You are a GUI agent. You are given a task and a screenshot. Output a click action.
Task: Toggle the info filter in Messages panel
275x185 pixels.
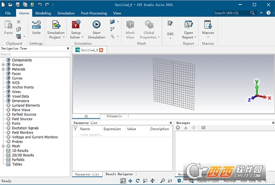pos(193,128)
